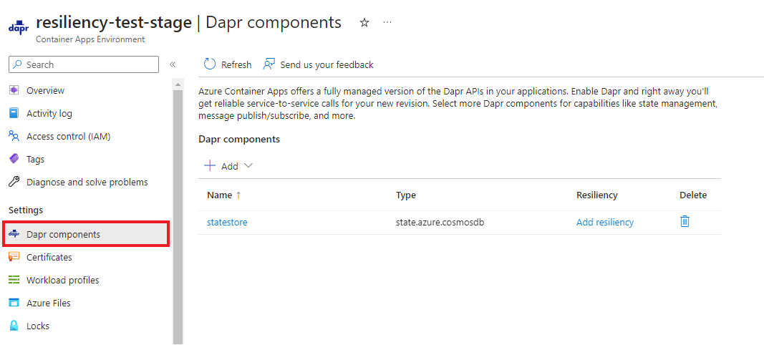
Task: Select Tags in the sidebar
Action: coord(36,160)
